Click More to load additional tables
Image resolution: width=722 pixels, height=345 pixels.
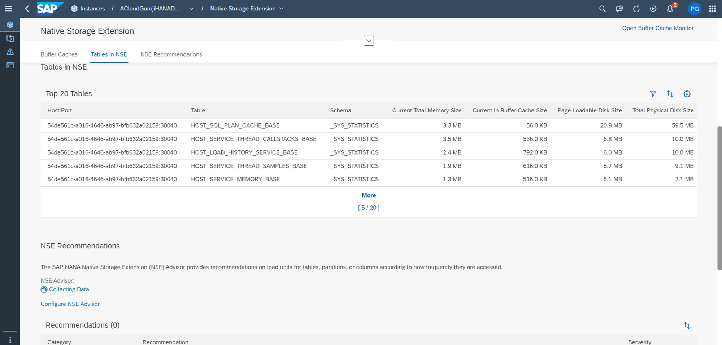click(369, 195)
